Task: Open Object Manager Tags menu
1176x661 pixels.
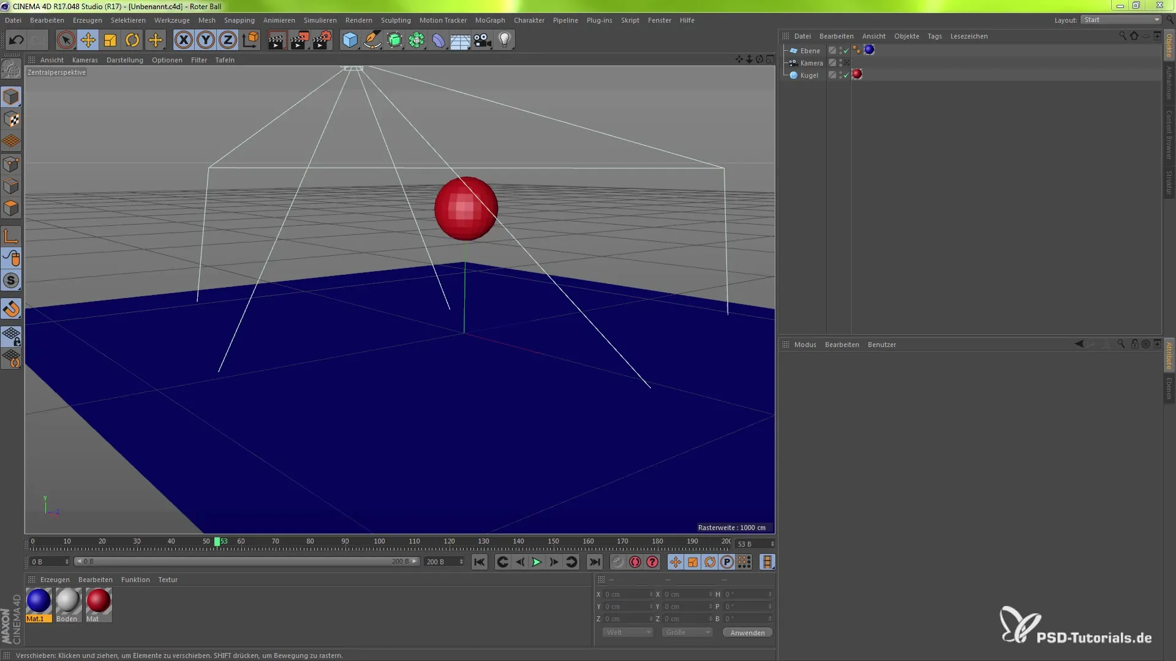Action: pos(934,36)
